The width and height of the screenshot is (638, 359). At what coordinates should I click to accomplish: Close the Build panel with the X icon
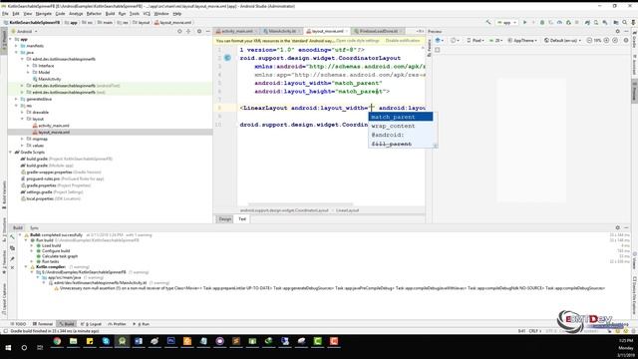pos(12,268)
